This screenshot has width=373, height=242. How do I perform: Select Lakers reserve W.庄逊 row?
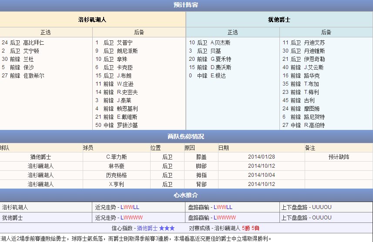(114, 84)
